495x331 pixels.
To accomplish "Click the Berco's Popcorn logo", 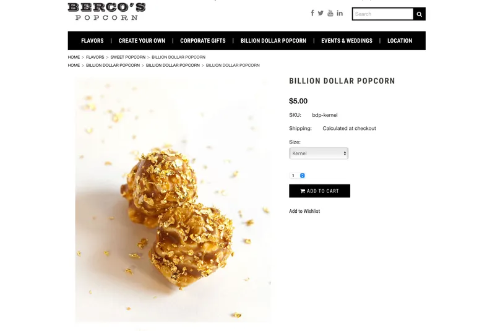I will pyautogui.click(x=106, y=12).
